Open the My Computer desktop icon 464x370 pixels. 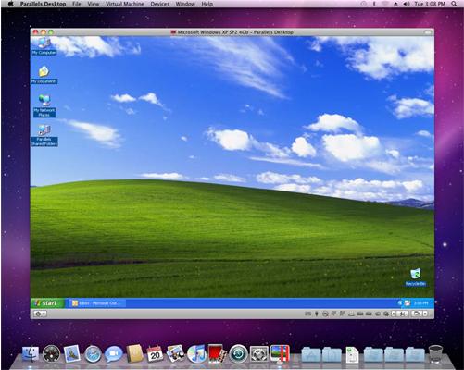tap(44, 46)
